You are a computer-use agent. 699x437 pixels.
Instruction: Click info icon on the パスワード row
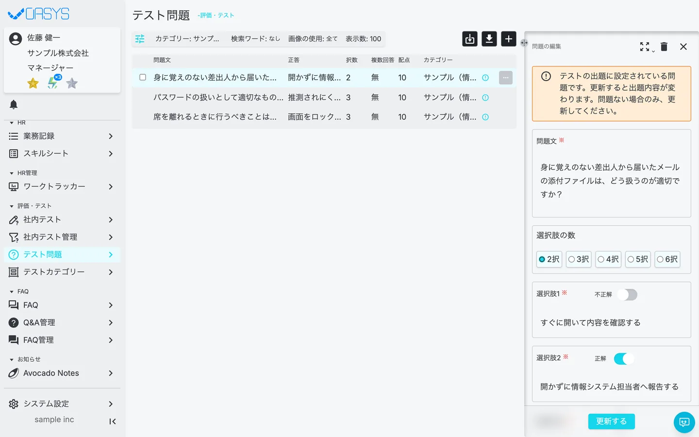tap(485, 98)
